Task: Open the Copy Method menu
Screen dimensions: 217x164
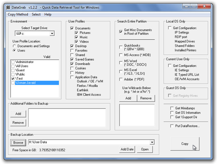Action: [x=18, y=14]
